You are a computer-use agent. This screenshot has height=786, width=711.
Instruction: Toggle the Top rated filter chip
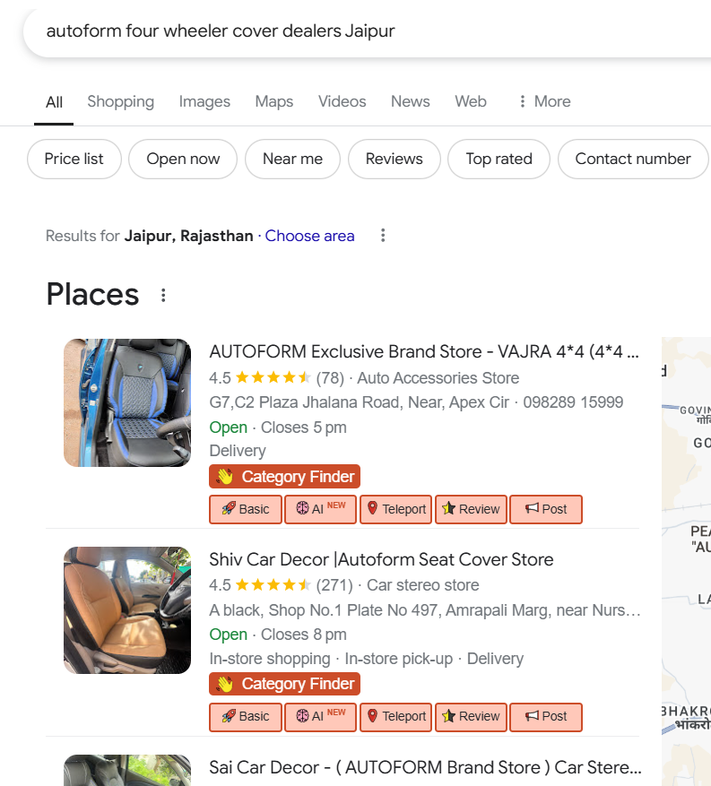[x=499, y=159]
